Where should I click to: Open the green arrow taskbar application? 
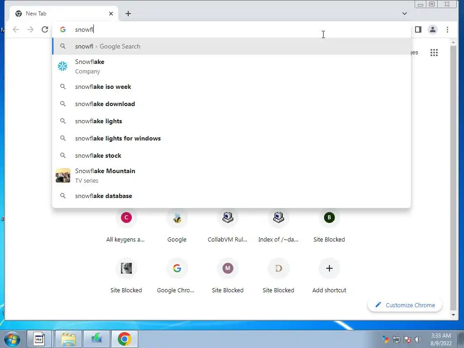click(x=97, y=339)
